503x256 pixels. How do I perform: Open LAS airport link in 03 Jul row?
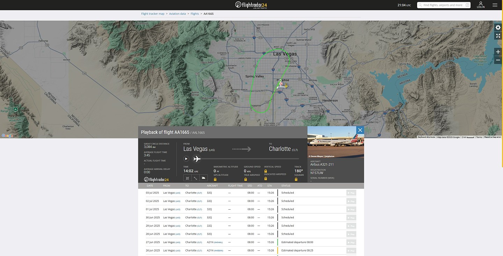coord(178,193)
